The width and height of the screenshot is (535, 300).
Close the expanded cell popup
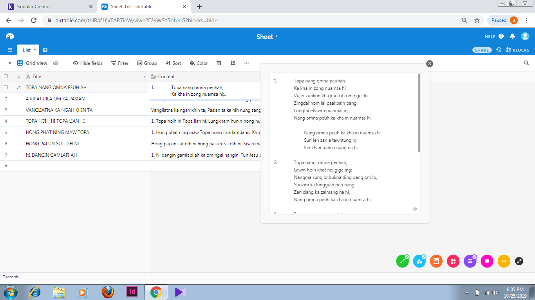[430, 64]
